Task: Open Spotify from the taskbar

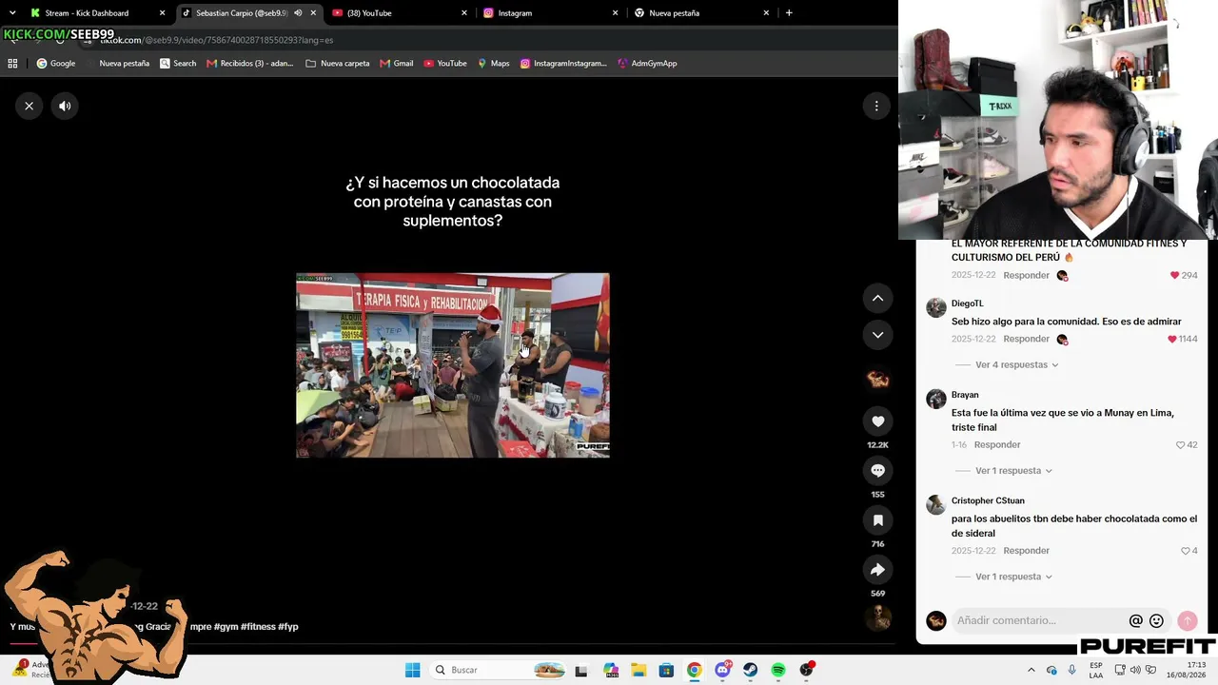Action: [x=778, y=670]
